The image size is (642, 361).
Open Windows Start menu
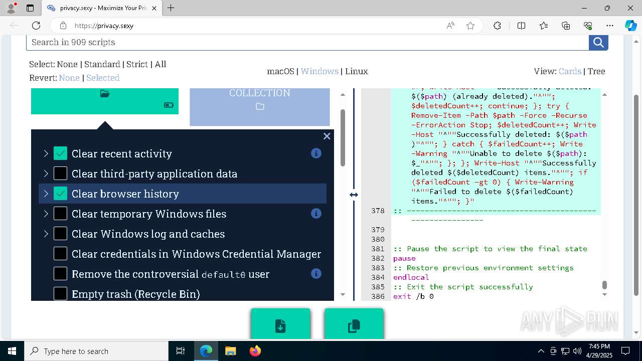tap(12, 351)
